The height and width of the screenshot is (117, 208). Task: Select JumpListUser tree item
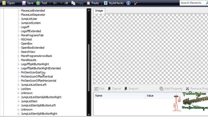coord(29,19)
